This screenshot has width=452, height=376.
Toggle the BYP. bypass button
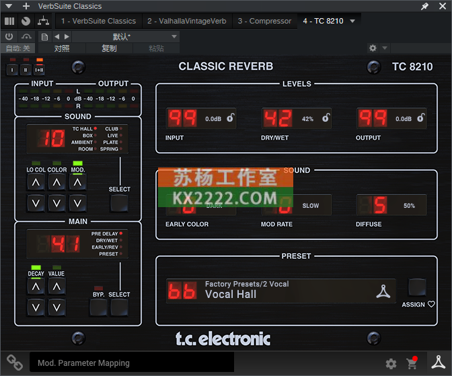99,307
